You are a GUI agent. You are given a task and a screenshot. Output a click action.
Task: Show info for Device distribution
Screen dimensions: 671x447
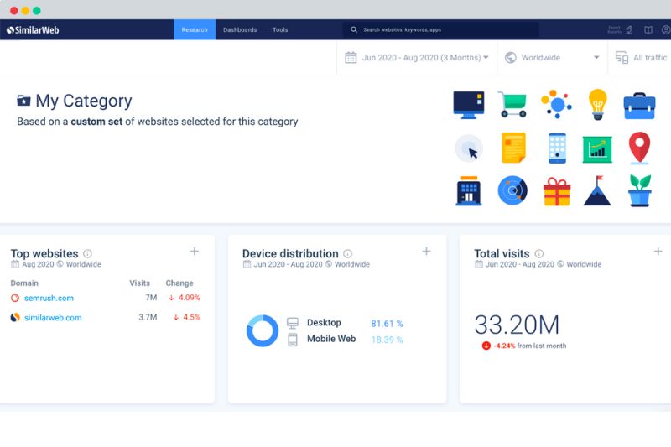pos(347,253)
